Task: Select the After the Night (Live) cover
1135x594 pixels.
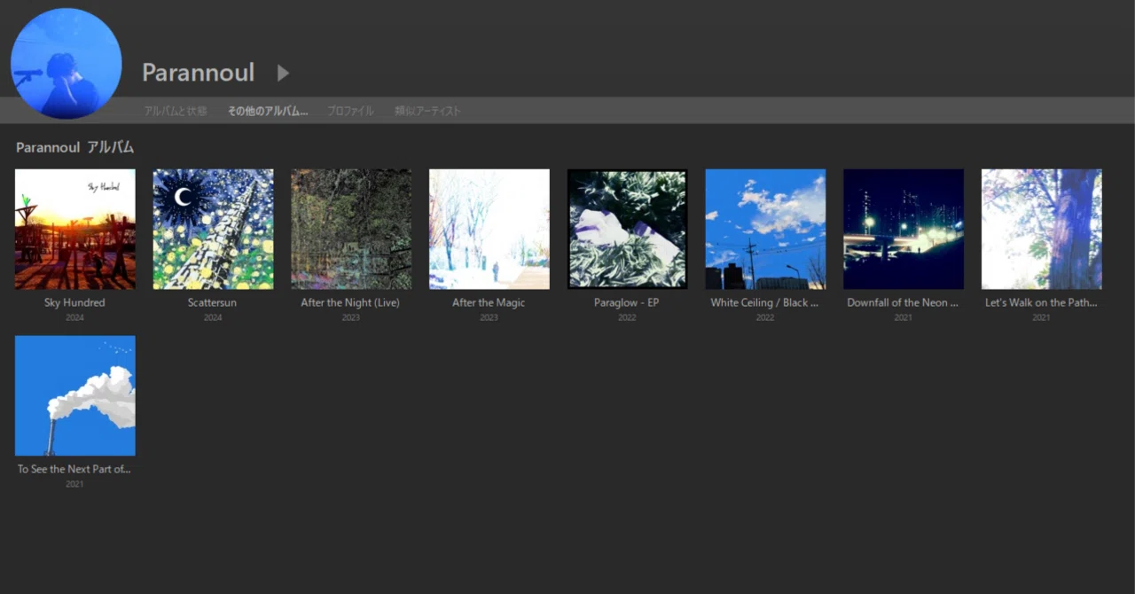Action: 351,229
